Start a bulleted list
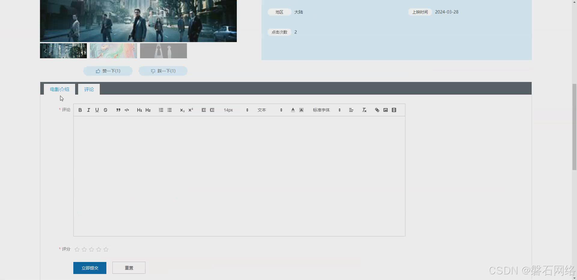Image resolution: width=577 pixels, height=280 pixels. click(169, 110)
